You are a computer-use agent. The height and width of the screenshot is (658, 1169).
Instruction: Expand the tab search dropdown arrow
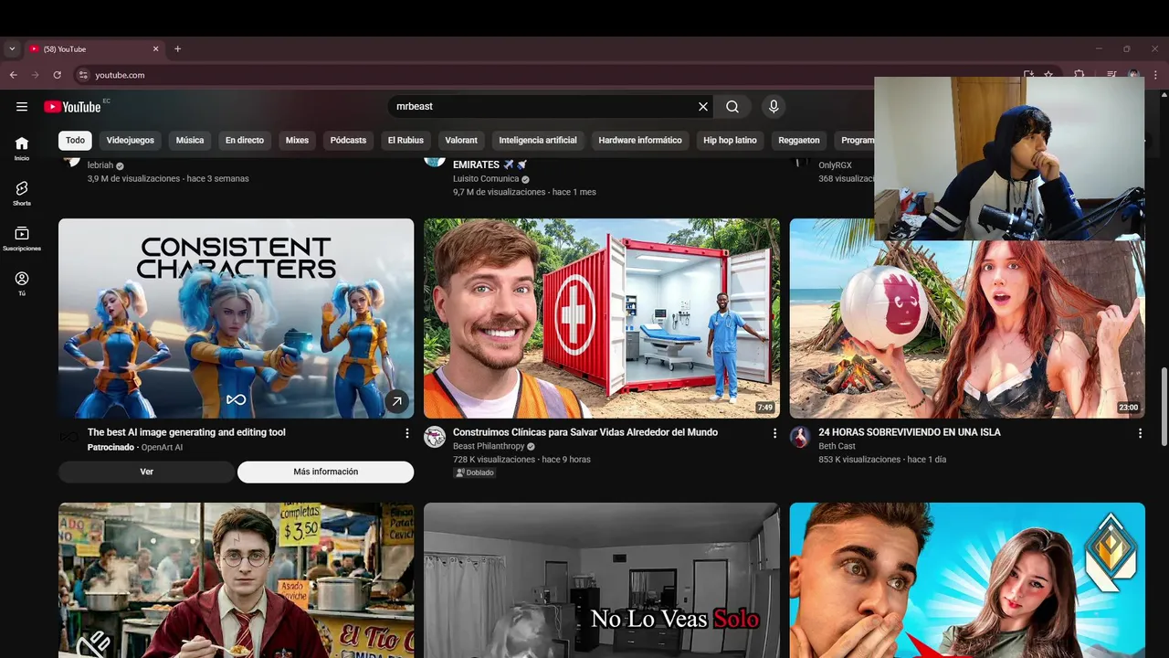pos(12,49)
